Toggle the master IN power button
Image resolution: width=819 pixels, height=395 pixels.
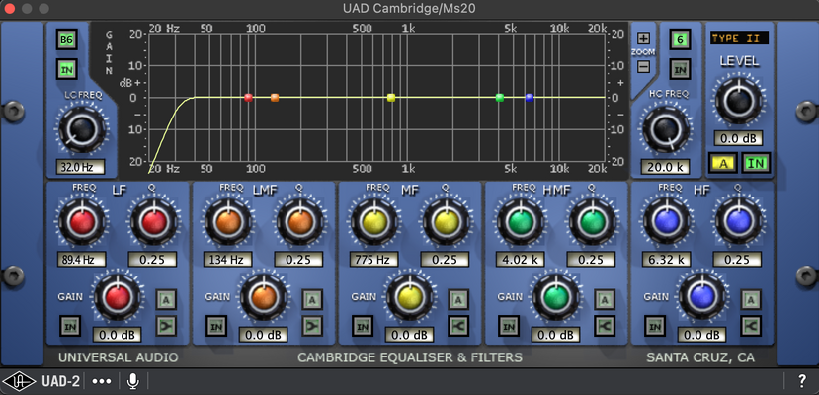[756, 163]
